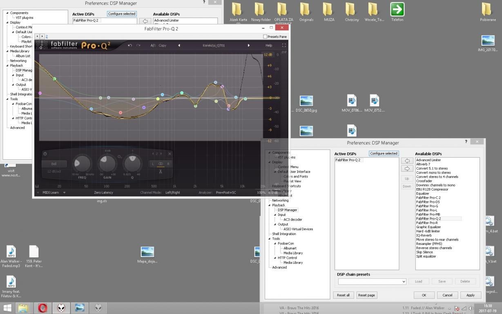Open the Chrzciny folder on the desktop

tap(351, 12)
